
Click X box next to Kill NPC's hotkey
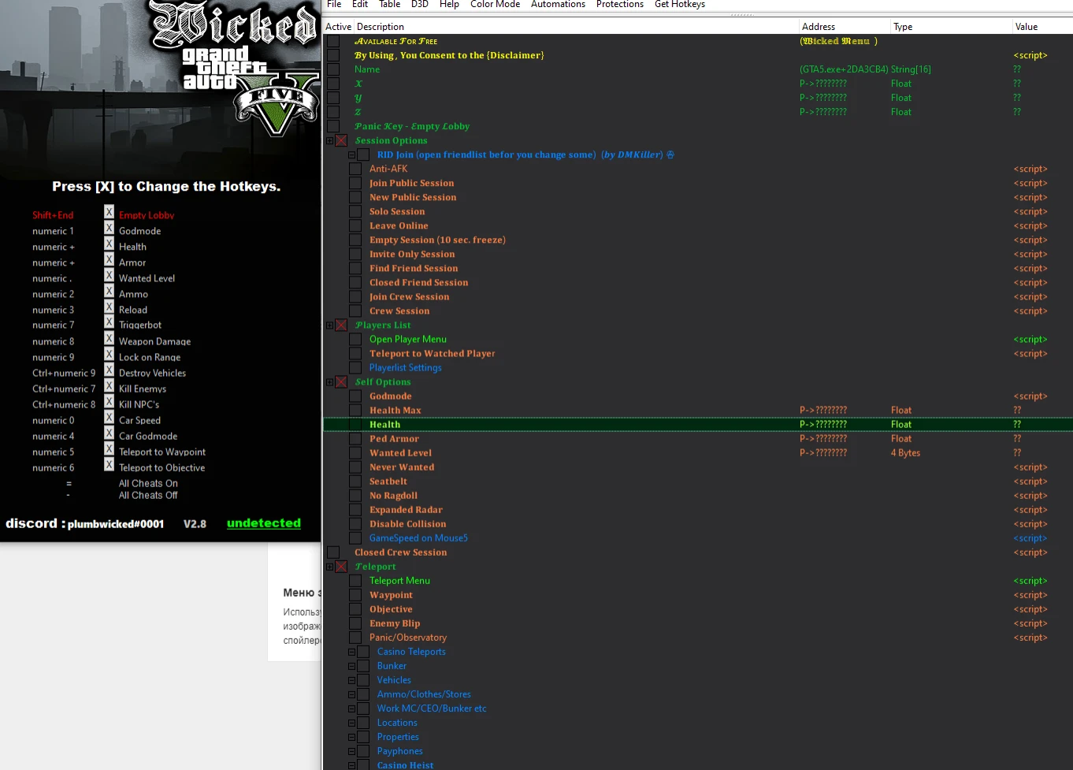click(109, 402)
